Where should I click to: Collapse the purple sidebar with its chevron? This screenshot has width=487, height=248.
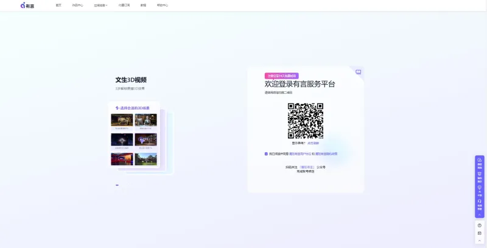coord(480,214)
